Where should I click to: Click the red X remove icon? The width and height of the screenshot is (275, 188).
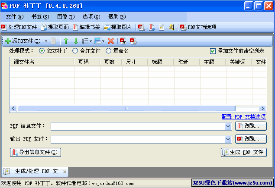pyautogui.click(x=111, y=41)
